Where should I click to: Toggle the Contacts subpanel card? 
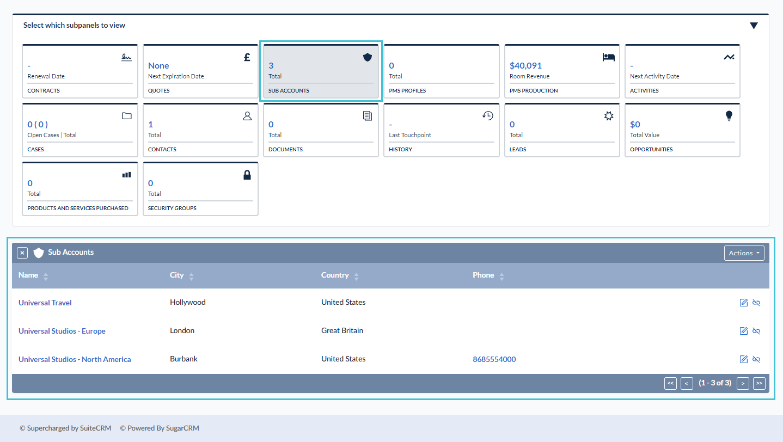pos(201,130)
